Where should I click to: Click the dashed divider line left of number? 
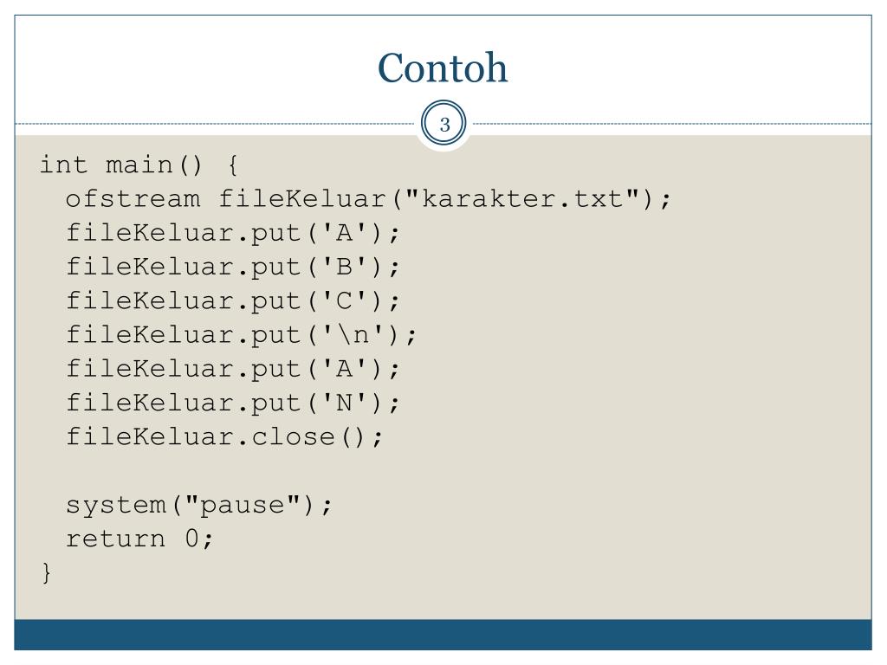215,123
